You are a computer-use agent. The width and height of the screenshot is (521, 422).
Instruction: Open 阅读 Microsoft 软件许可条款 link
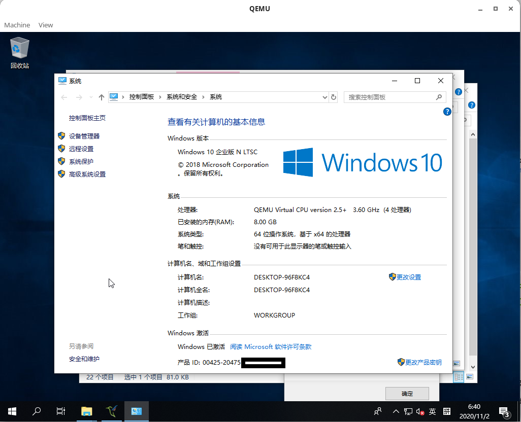[271, 347]
